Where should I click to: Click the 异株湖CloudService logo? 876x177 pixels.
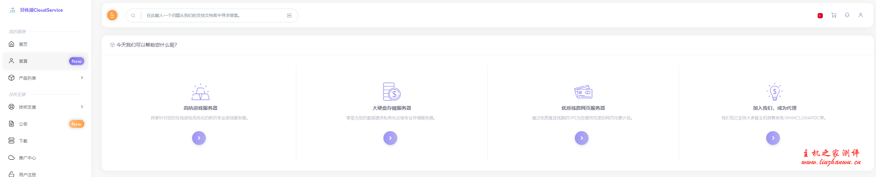point(36,10)
